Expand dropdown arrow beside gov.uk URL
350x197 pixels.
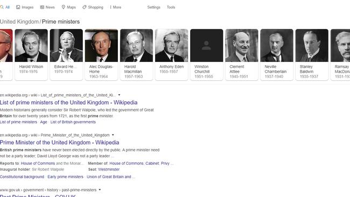(x=100, y=190)
